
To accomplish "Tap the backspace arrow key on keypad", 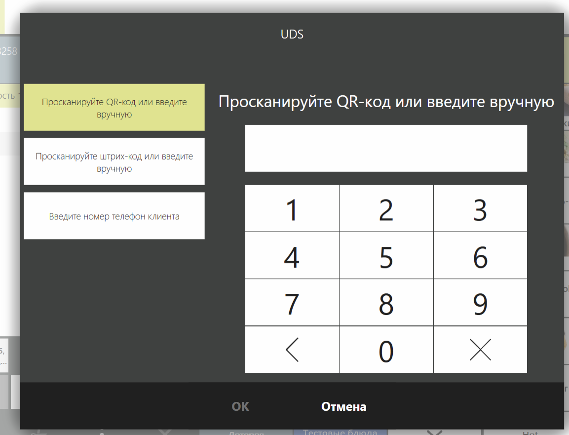I will point(292,350).
